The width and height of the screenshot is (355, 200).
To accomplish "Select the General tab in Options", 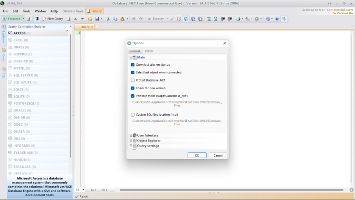I will click(x=134, y=51).
